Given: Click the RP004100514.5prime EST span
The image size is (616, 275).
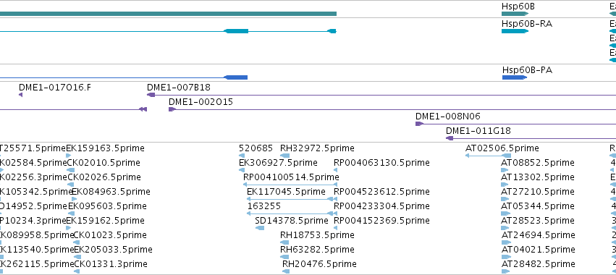Looking at the screenshot, I should 290,185.
